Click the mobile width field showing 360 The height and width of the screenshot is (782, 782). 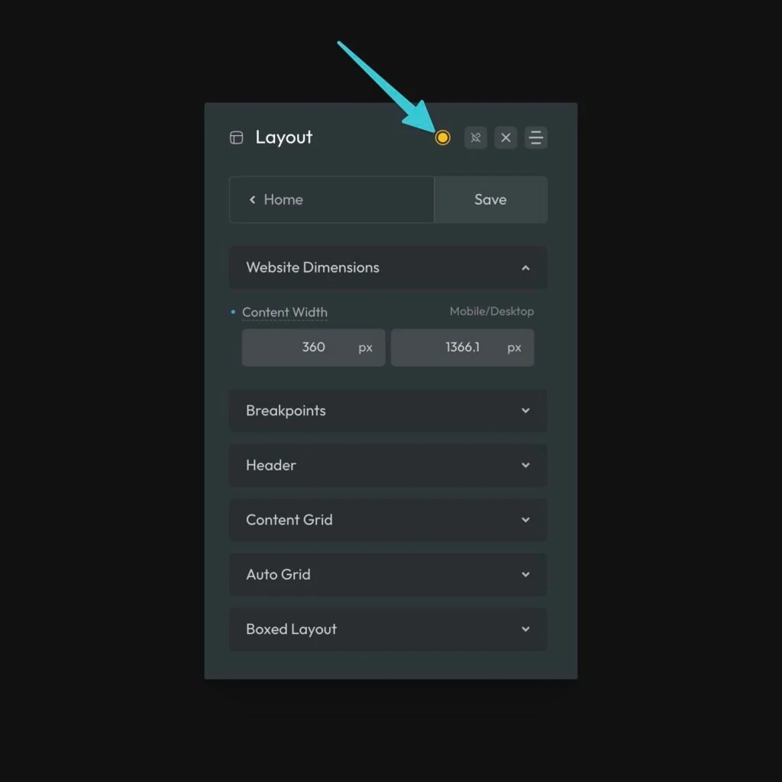(298, 347)
